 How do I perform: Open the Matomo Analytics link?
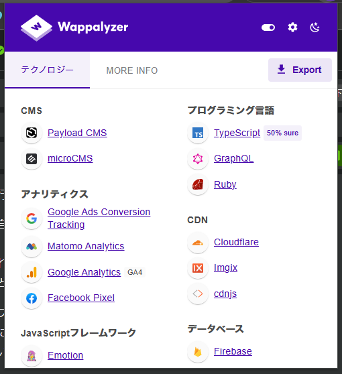point(86,246)
